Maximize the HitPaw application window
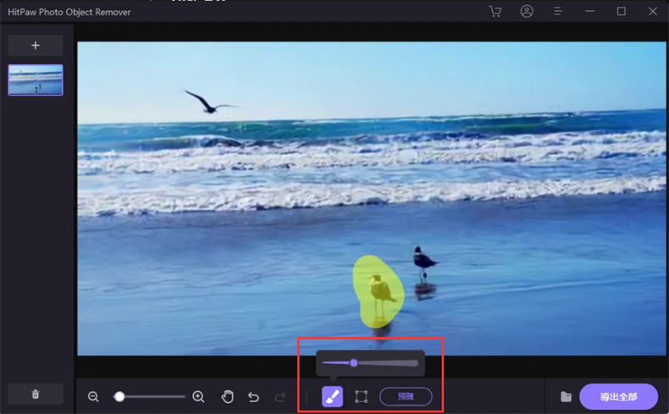Viewport: 669px width, 414px height. pyautogui.click(x=622, y=12)
